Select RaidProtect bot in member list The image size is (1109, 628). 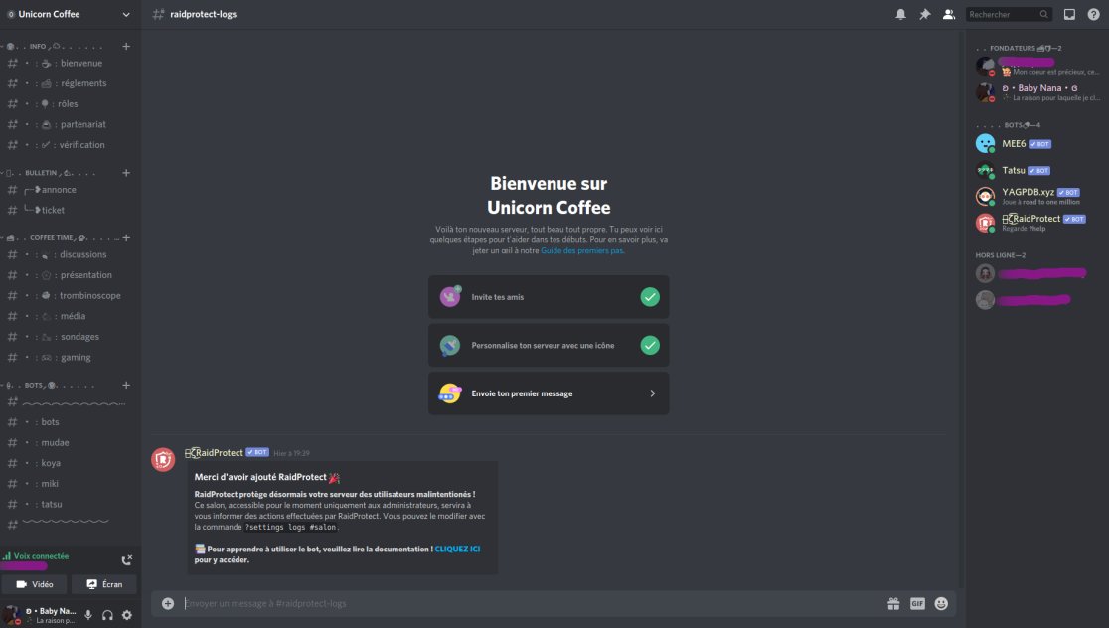click(1036, 223)
